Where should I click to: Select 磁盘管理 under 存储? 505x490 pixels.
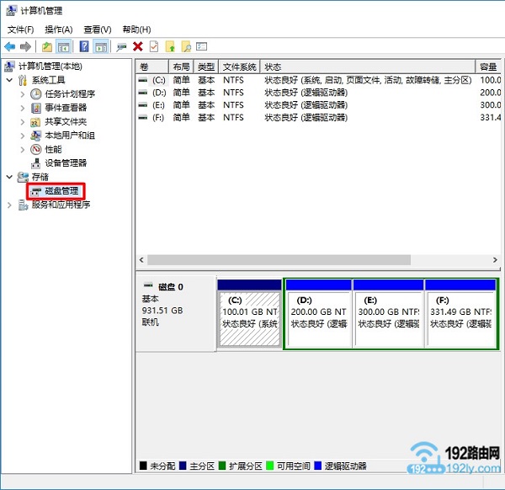(61, 191)
